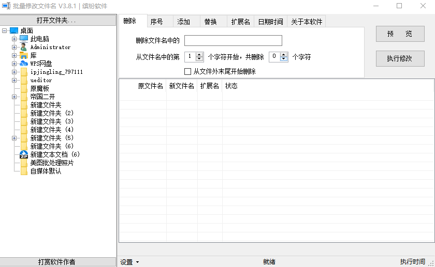Open the 关于本软件 tab

click(x=307, y=22)
